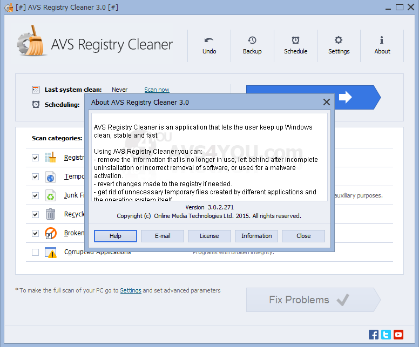The image size is (419, 347).
Task: Uncheck the Temporary files category
Action: (35, 176)
